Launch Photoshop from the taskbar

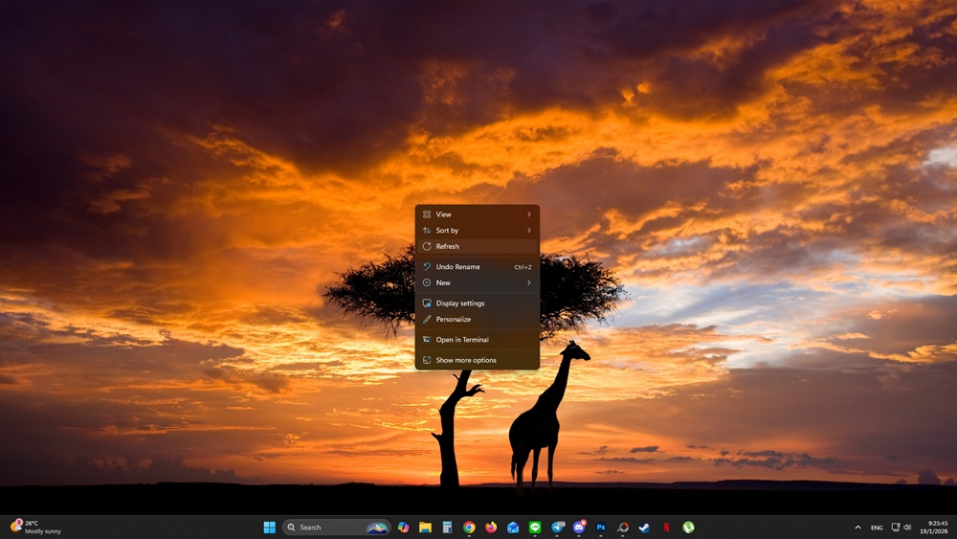click(x=601, y=528)
